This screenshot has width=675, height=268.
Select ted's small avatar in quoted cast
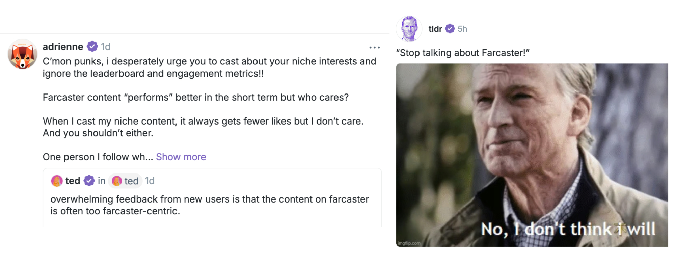pos(57,181)
